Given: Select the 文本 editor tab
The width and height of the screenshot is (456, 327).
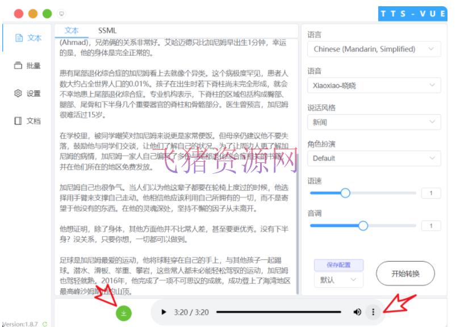Looking at the screenshot, I should click(71, 30).
